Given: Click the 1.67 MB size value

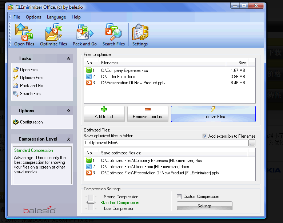Looking at the screenshot, I should (x=238, y=70).
